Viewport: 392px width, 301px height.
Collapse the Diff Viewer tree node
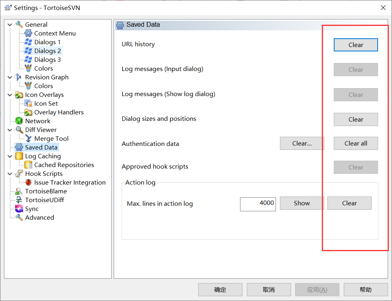10,130
